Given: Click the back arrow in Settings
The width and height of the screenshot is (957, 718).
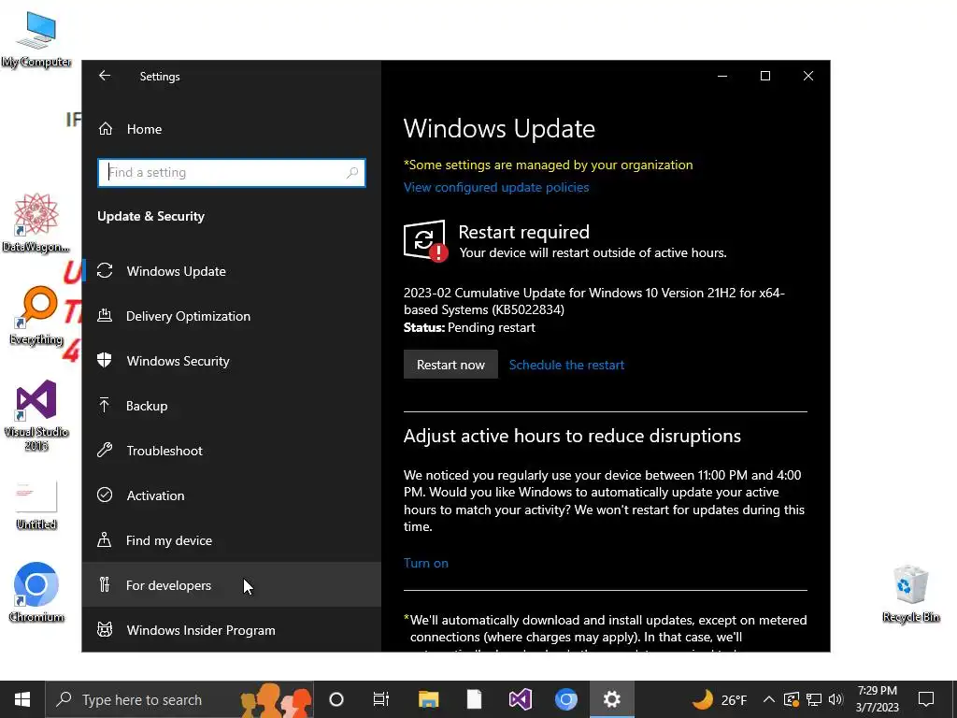Looking at the screenshot, I should click(105, 76).
